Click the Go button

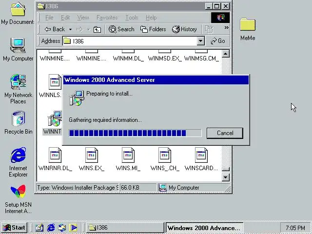[x=218, y=41]
